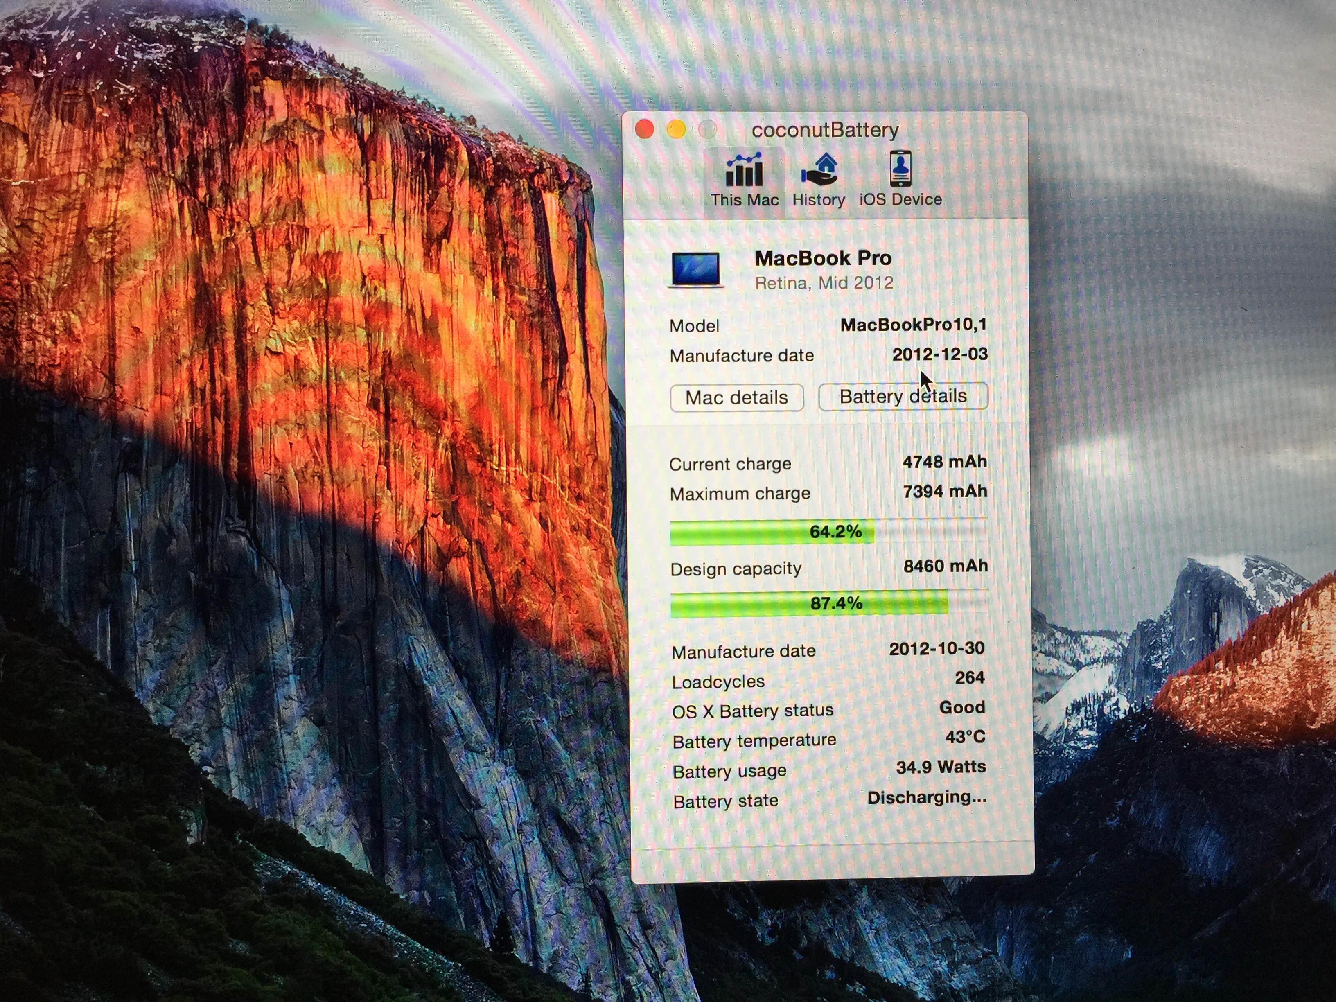This screenshot has height=1002, width=1336.
Task: Click the 64.2% current charge bar
Action: [829, 532]
